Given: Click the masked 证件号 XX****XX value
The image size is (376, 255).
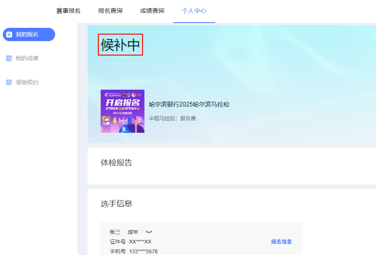Looking at the screenshot, I should pos(140,242).
